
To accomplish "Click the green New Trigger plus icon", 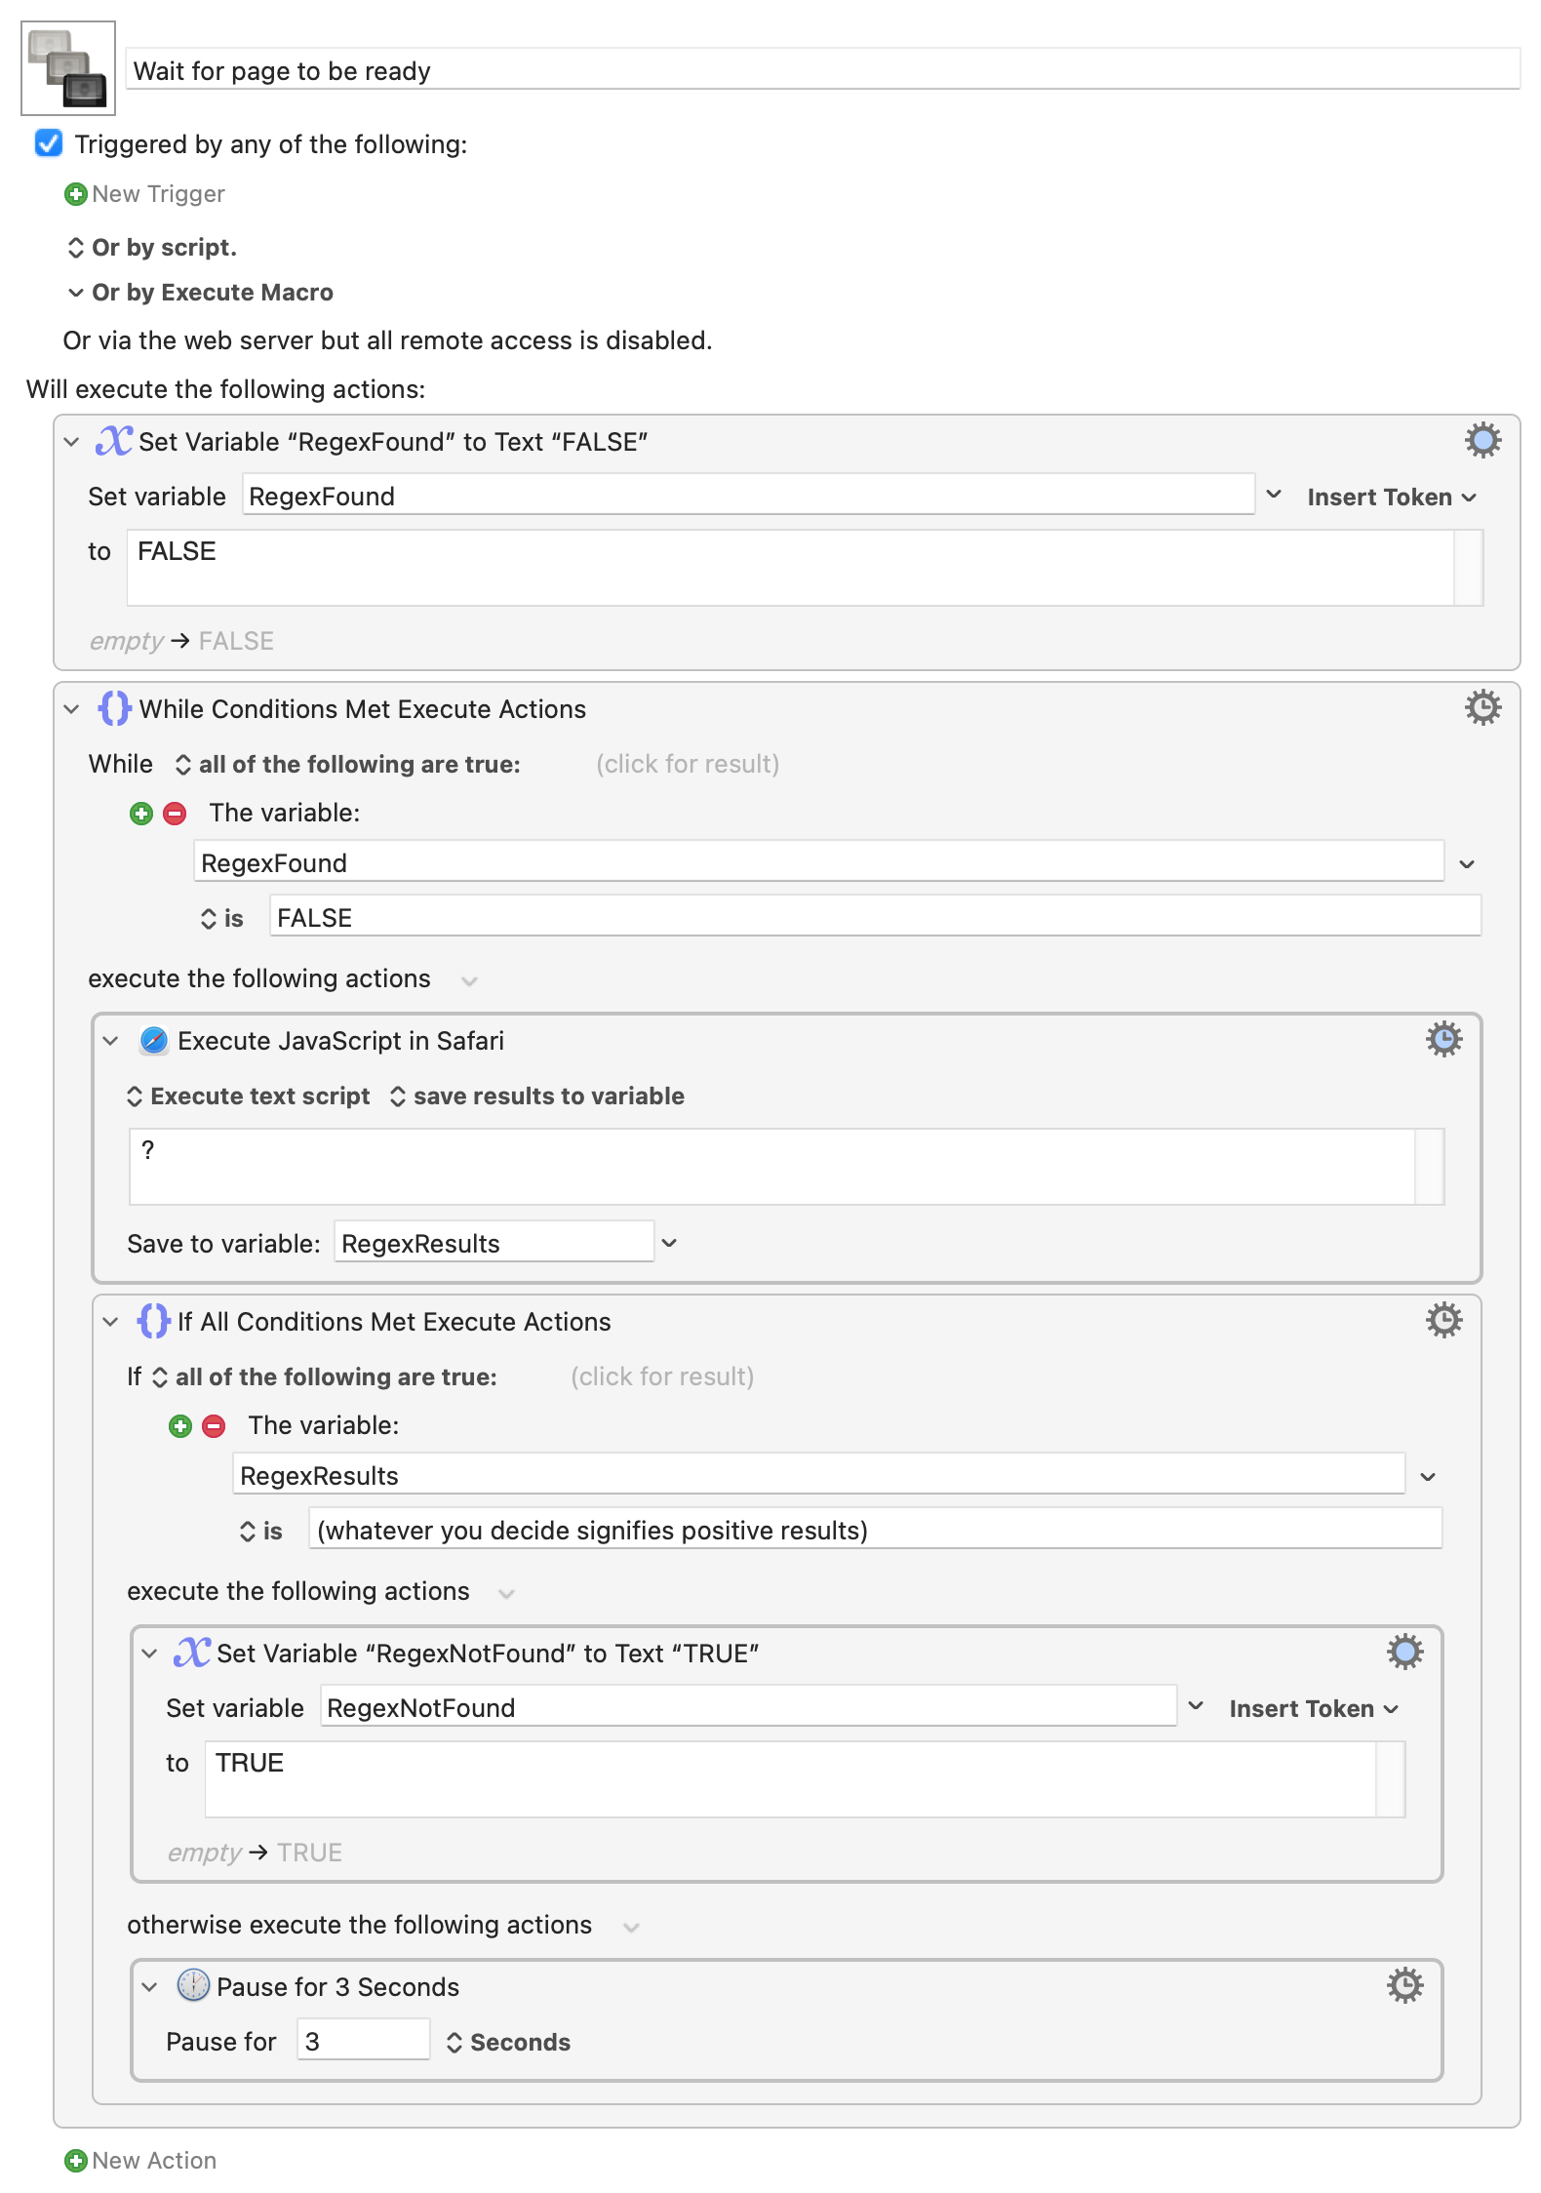I will point(75,194).
